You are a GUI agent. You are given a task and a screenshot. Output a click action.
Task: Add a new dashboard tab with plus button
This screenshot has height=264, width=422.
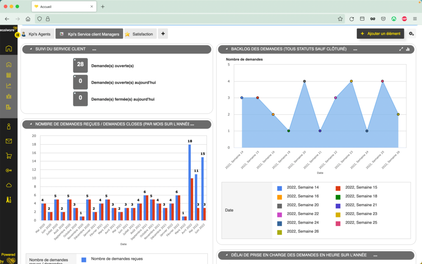coord(163,34)
